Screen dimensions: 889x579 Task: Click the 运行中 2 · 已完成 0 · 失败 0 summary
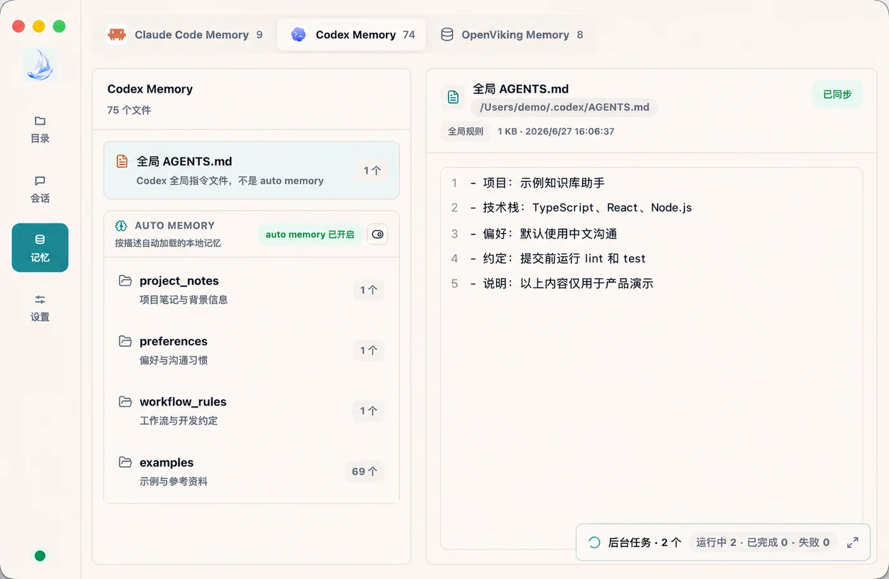pos(763,542)
